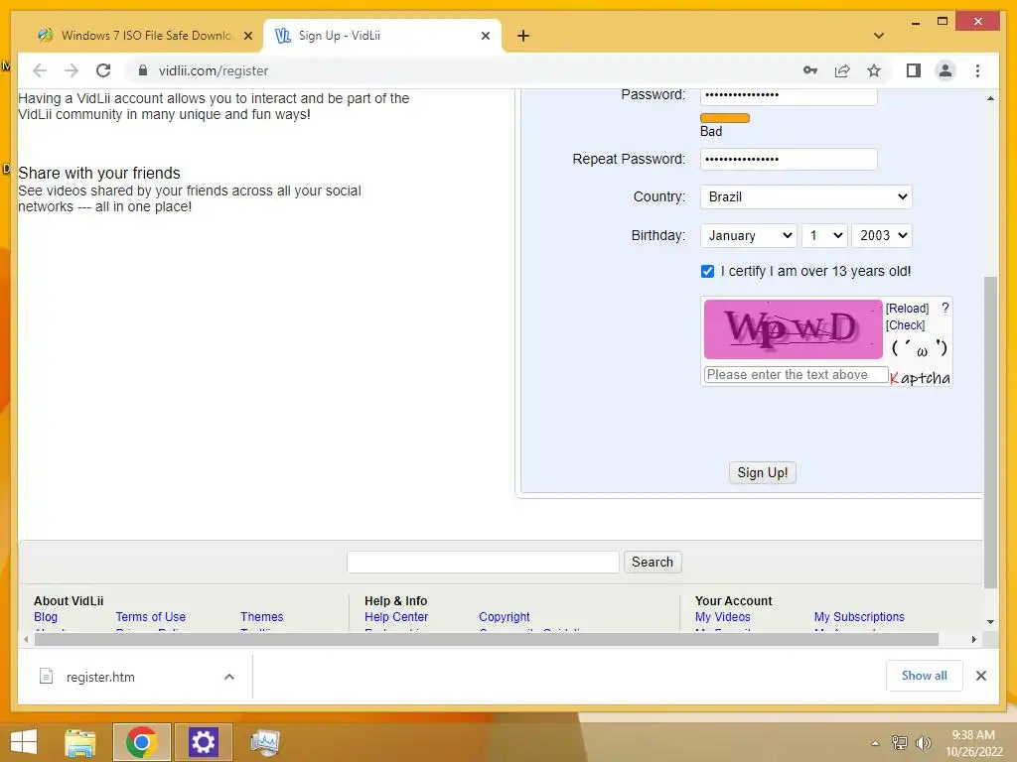Screen dimensions: 1017x762
Task: Close the downloads bar
Action: pos(980,676)
